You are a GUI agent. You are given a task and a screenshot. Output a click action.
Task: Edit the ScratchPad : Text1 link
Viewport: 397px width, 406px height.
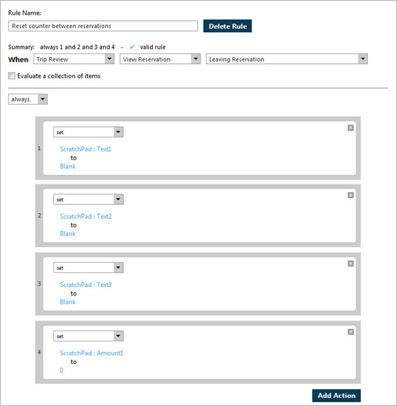[86, 149]
